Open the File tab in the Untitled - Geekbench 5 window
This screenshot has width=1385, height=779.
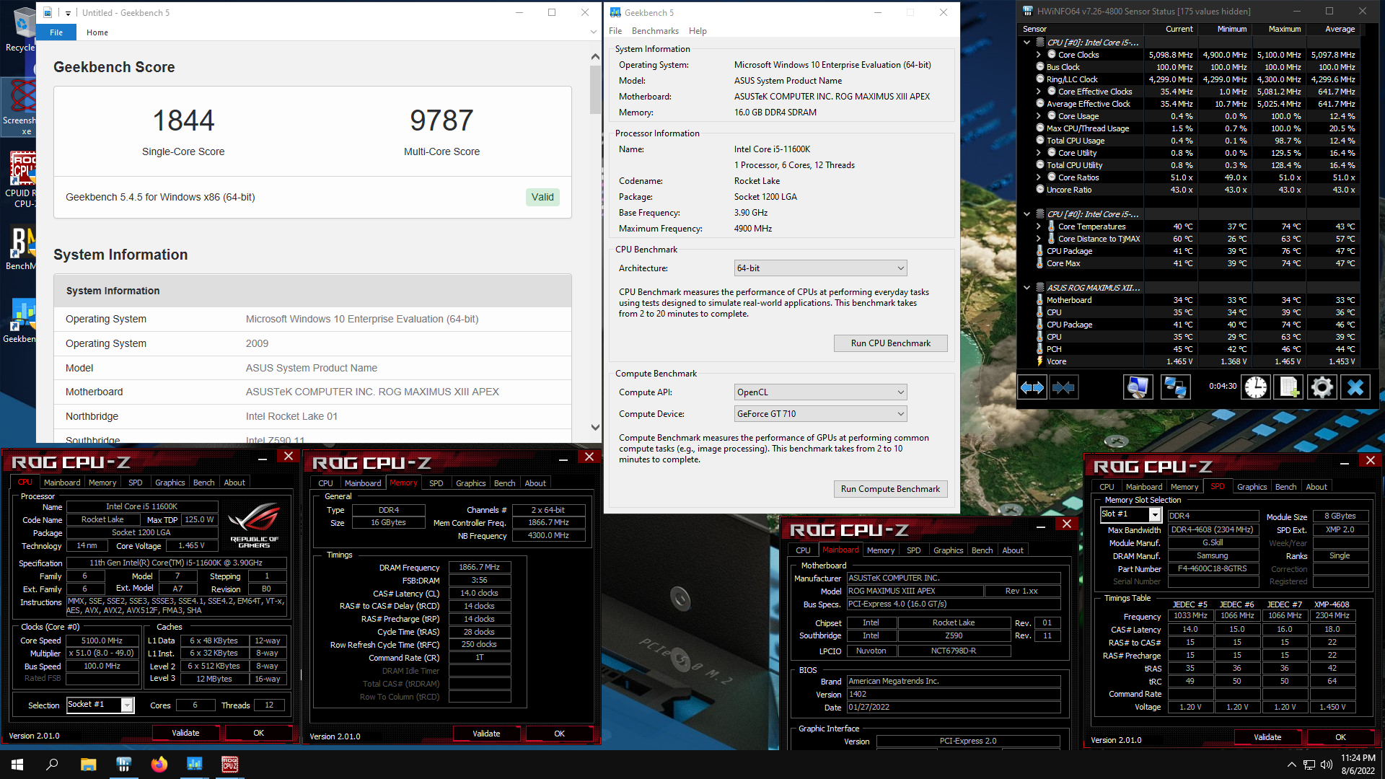tap(56, 32)
